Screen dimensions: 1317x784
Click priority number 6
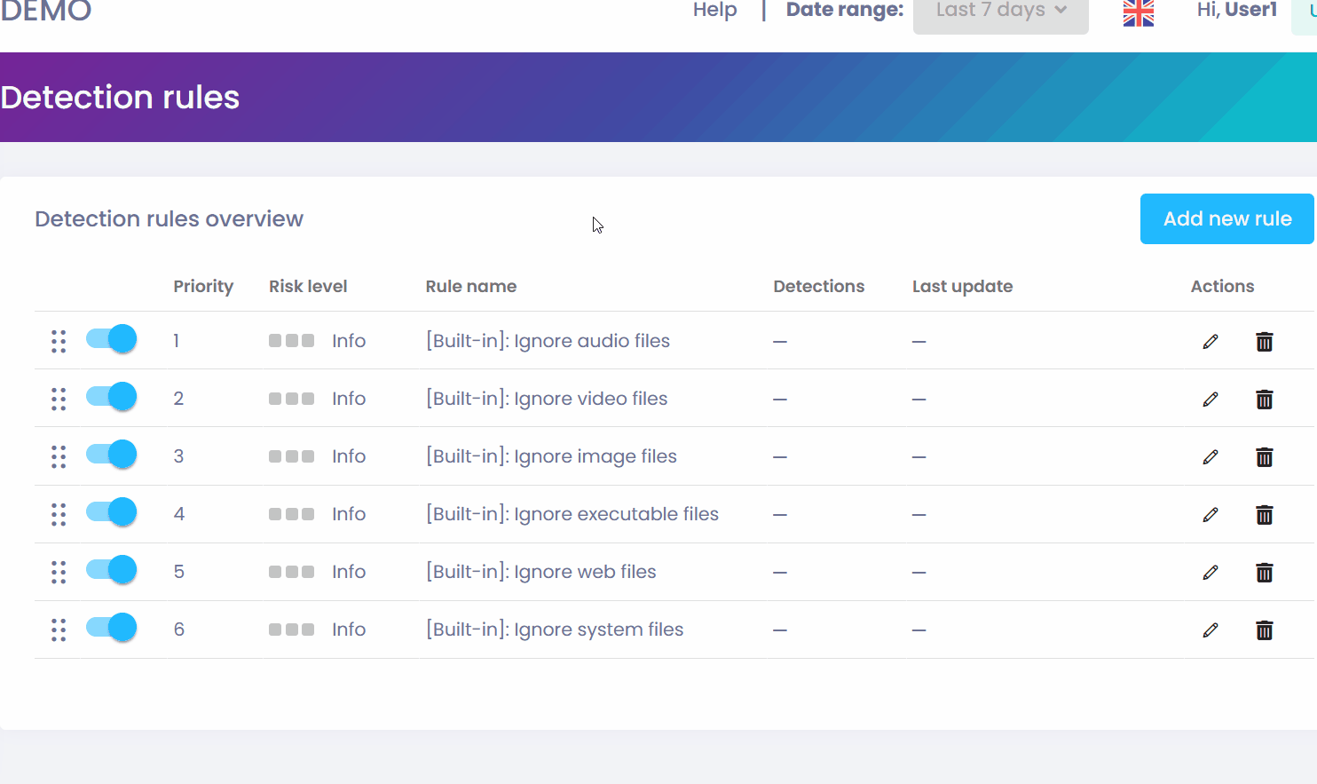click(x=179, y=630)
